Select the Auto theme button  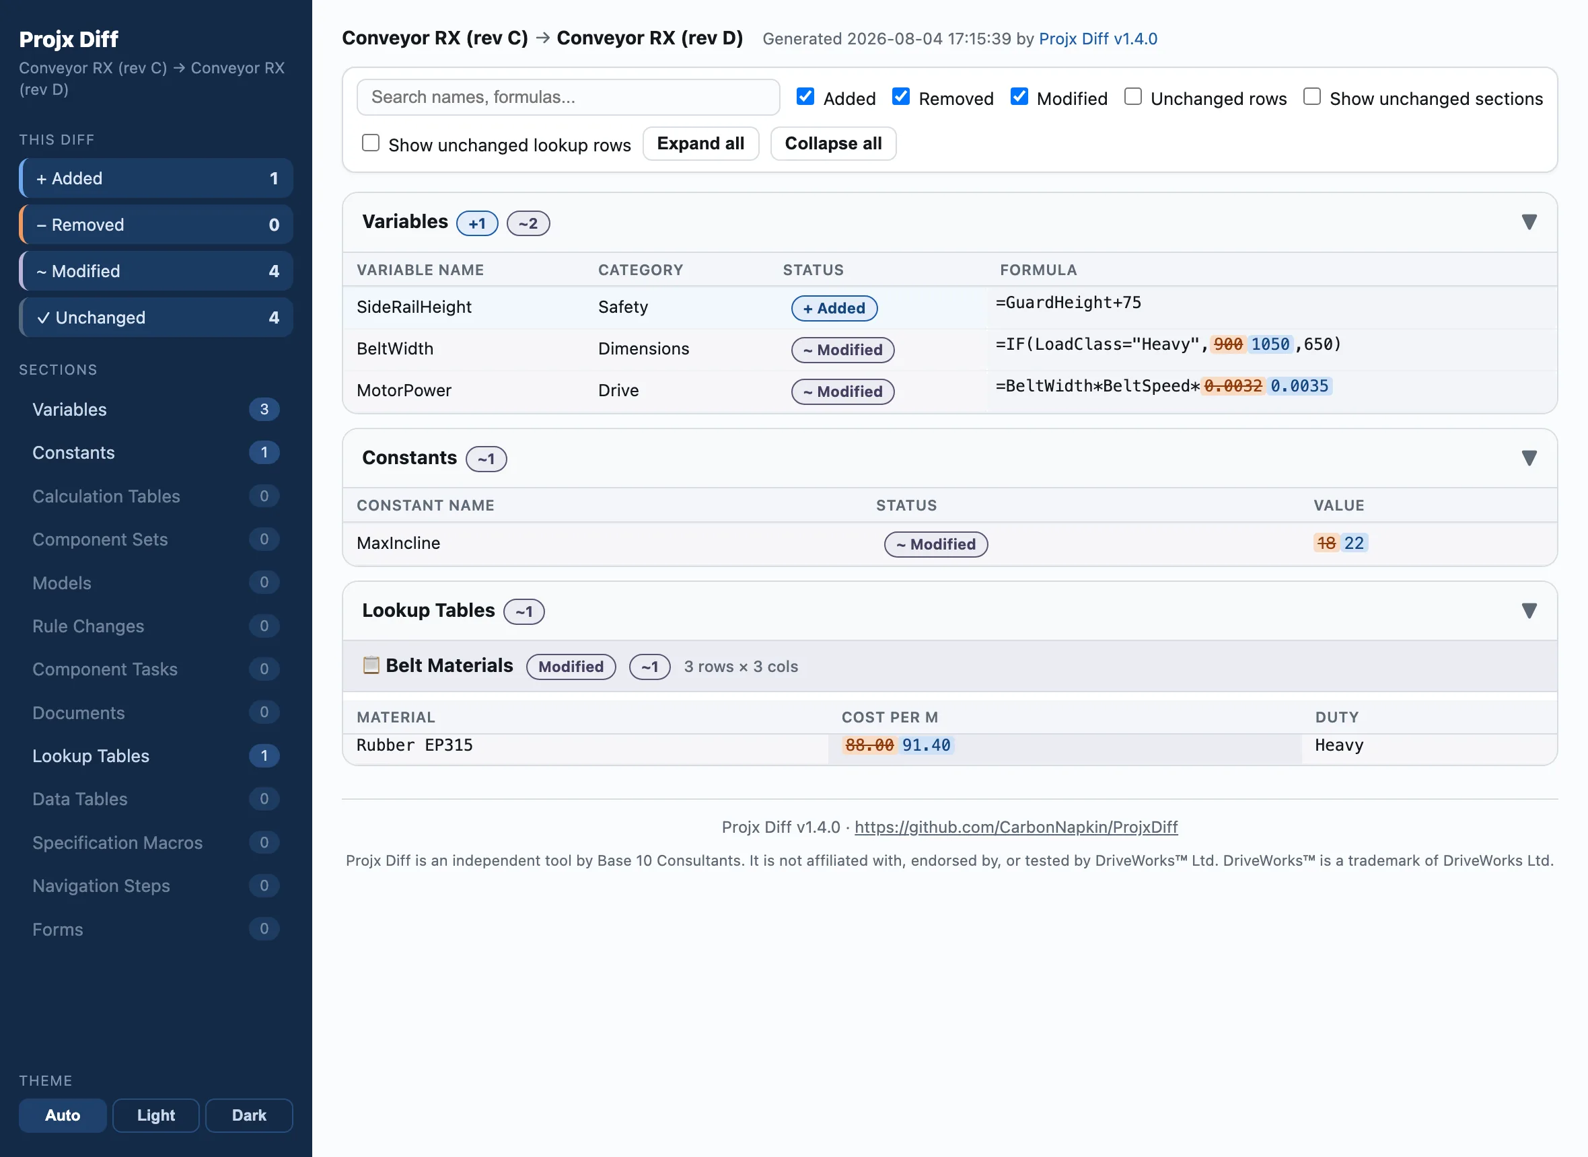tap(63, 1115)
